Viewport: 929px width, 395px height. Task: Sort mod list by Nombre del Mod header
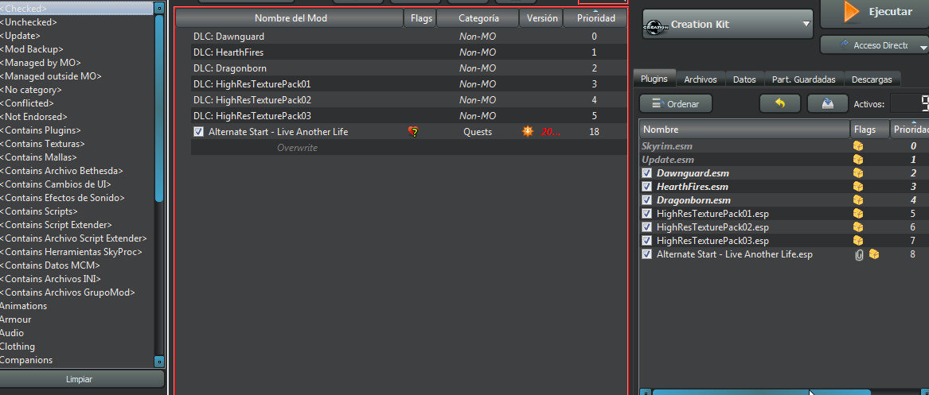(291, 18)
